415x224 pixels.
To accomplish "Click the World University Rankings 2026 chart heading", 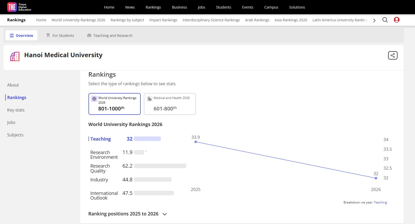I will coord(125,124).
